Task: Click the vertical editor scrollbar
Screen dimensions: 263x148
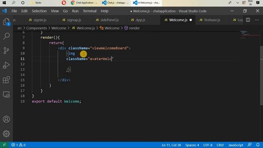Action: [x=261, y=76]
